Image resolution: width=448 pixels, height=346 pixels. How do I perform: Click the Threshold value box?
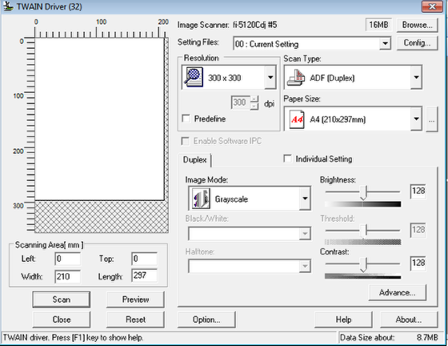coord(418,230)
